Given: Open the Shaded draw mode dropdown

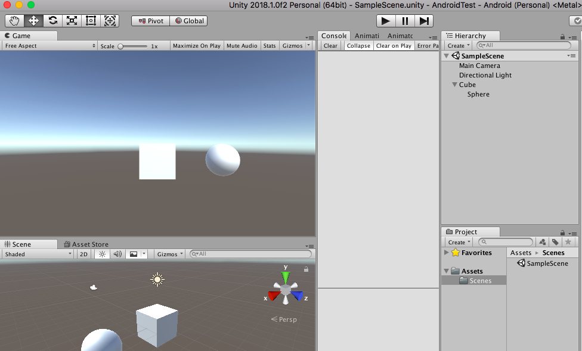Looking at the screenshot, I should [38, 254].
